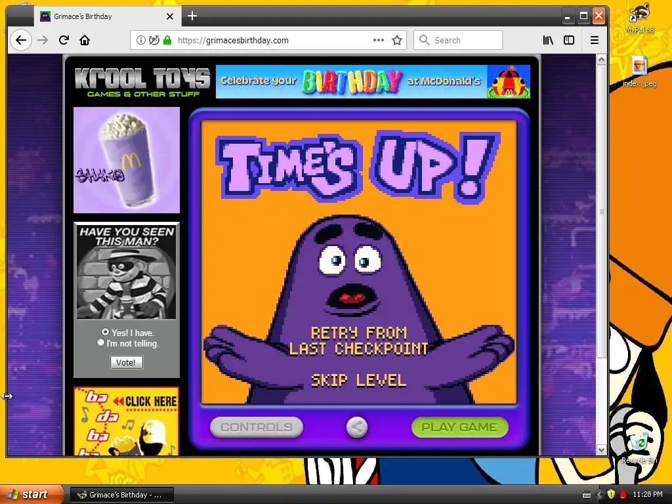Click the forward navigation arrow

tap(43, 40)
